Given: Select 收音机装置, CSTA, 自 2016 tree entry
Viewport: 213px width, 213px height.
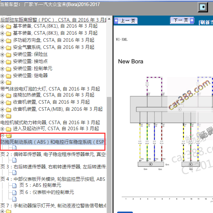Looking at the screenshot, I should 51,102.
